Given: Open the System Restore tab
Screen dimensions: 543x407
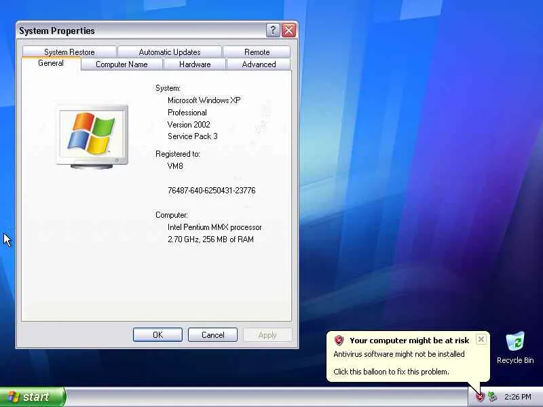Looking at the screenshot, I should (x=69, y=52).
